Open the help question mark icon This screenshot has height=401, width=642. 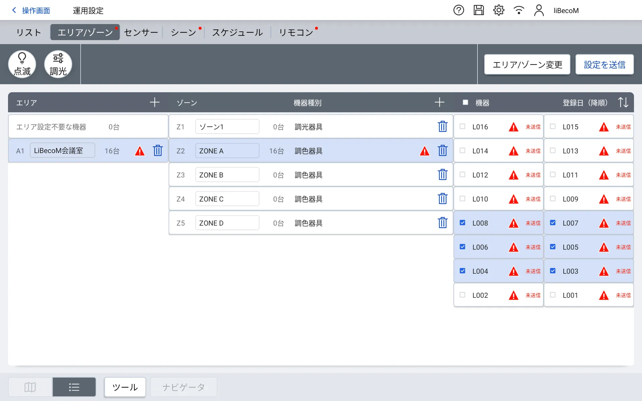tap(458, 10)
